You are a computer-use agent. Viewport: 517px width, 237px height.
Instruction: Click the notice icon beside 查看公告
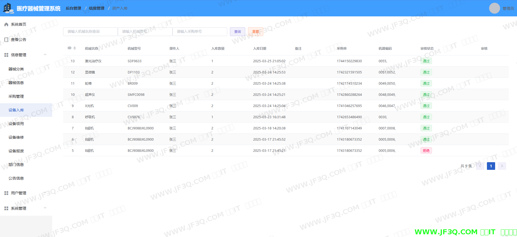pyautogui.click(x=6, y=40)
